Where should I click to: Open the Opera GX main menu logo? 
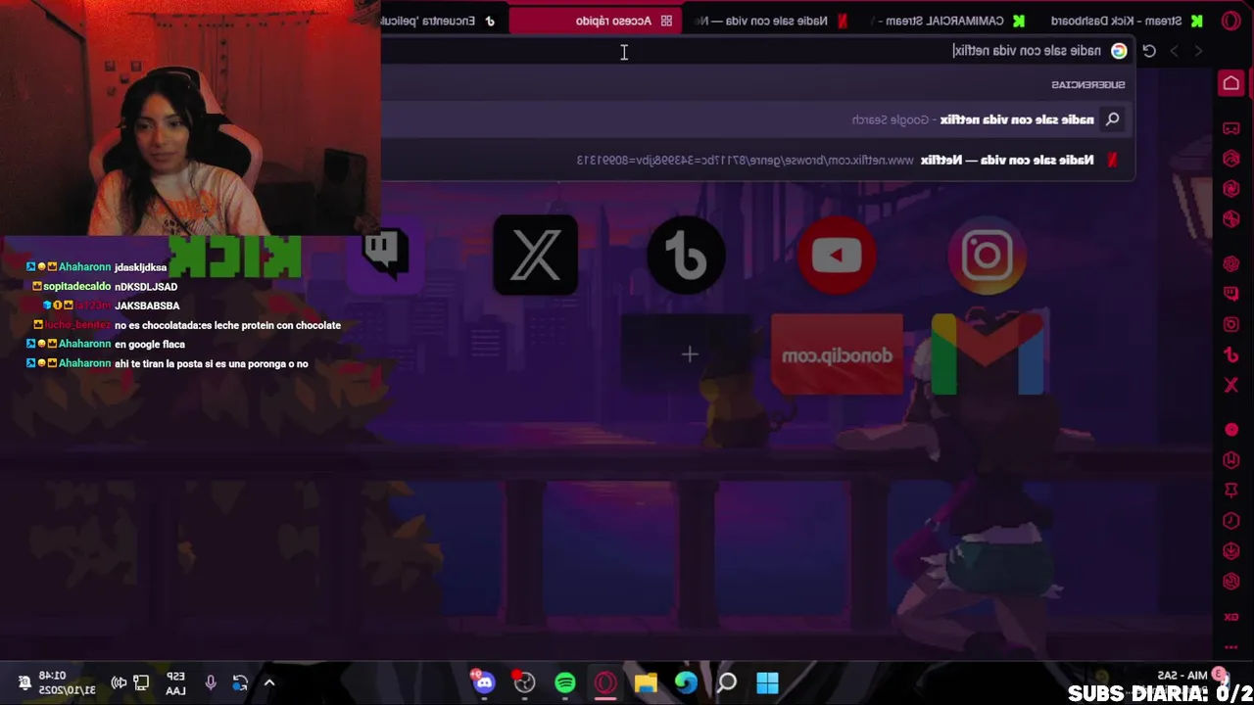(1230, 21)
